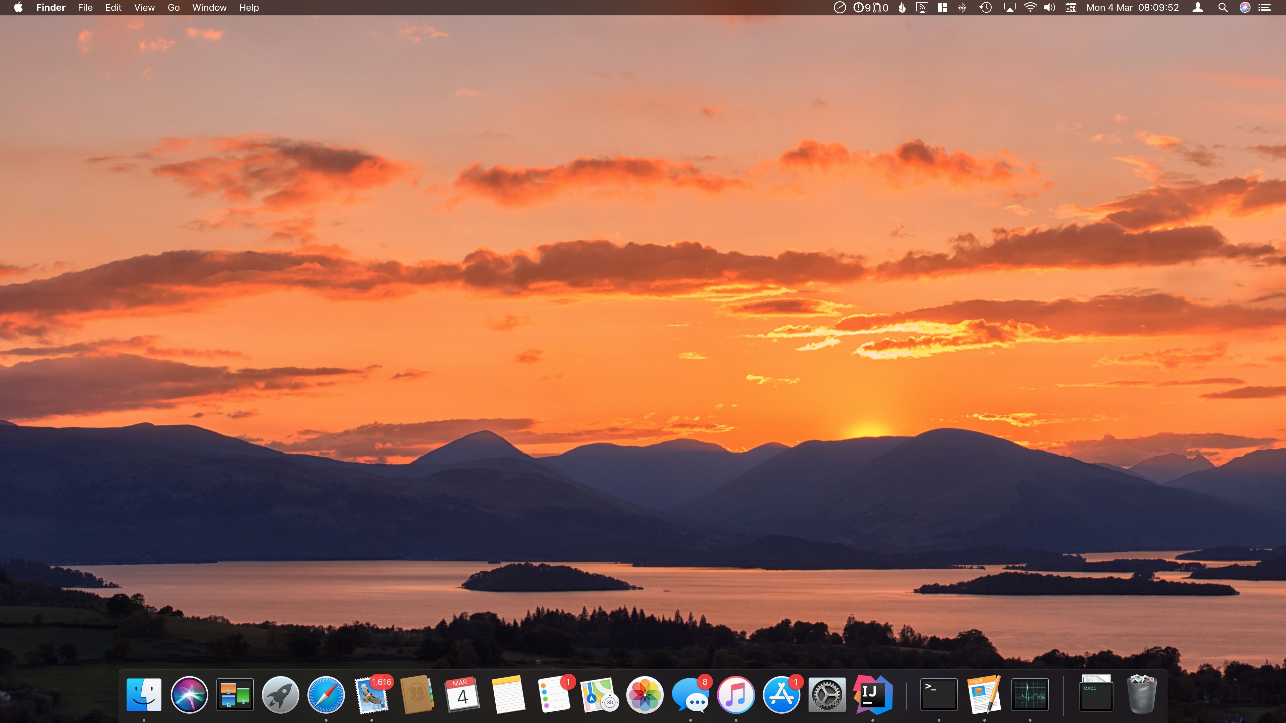Open the Bluetooth status menu
Screen dimensions: 1286x723
tap(962, 7)
